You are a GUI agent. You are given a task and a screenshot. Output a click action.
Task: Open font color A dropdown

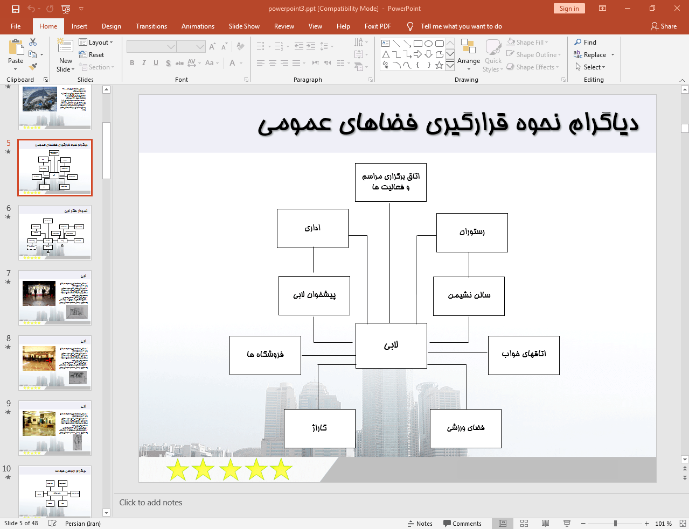[236, 63]
